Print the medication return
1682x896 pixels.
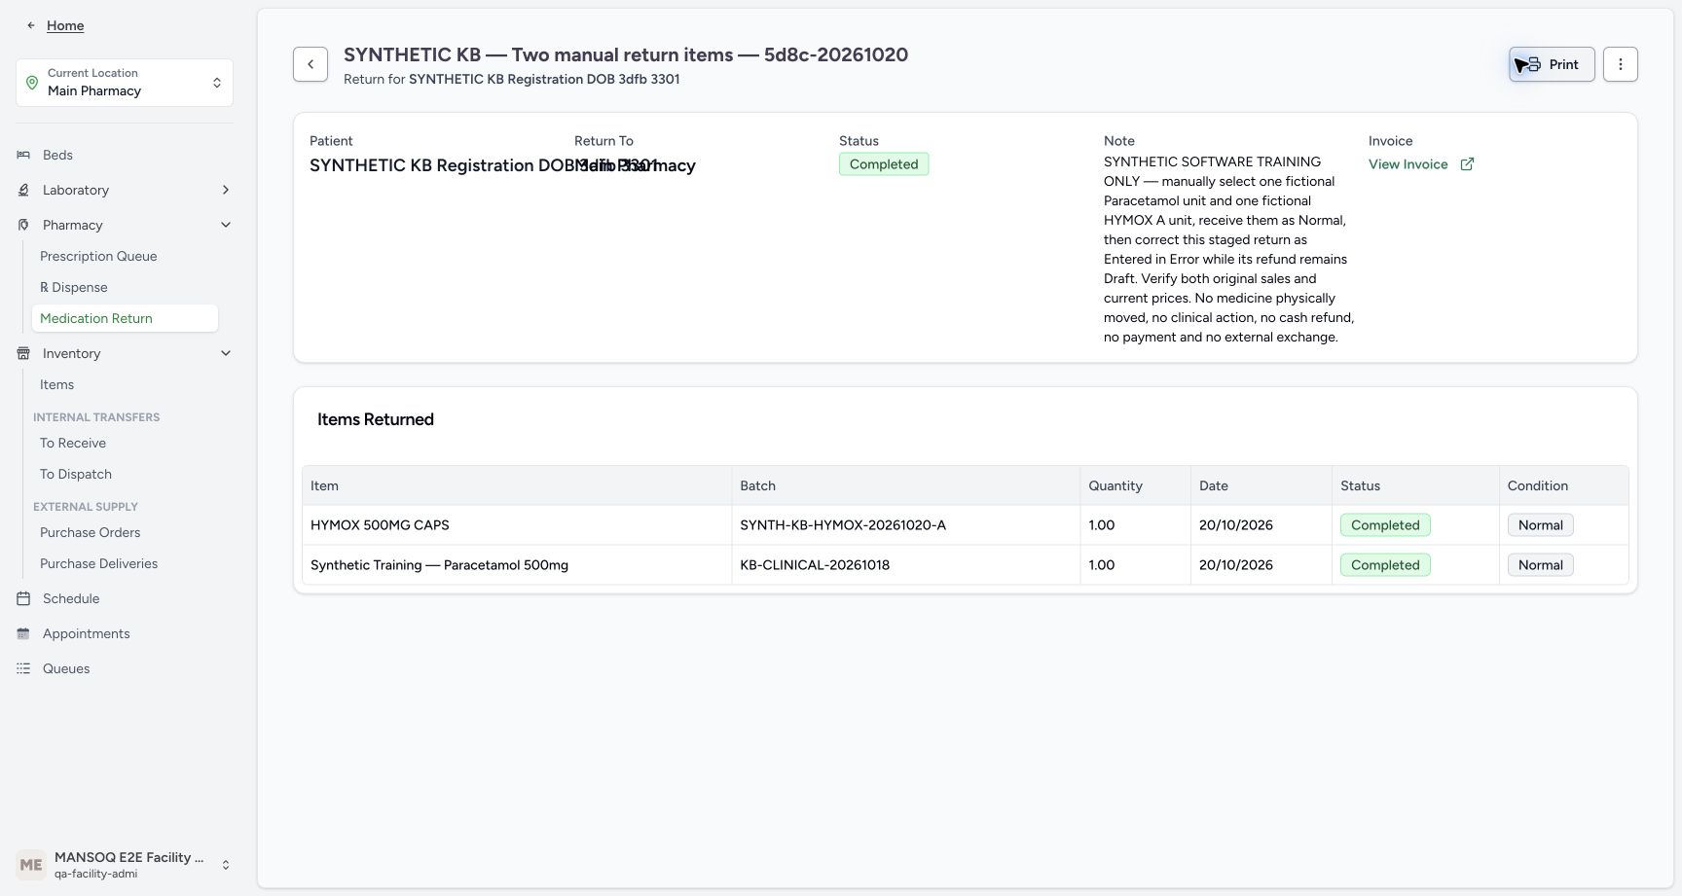[x=1552, y=64]
